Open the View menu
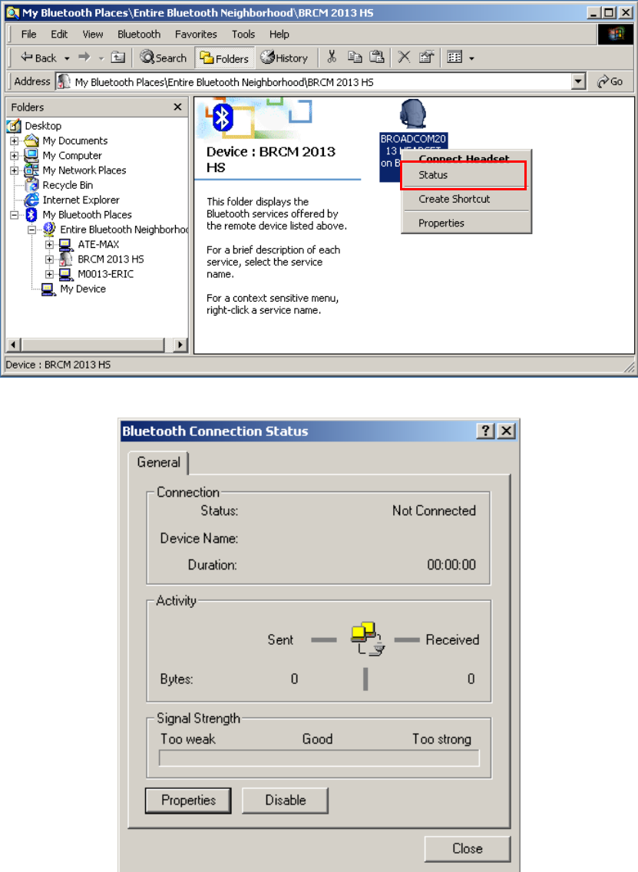Screen dimensions: 638x872 pyautogui.click(x=92, y=35)
